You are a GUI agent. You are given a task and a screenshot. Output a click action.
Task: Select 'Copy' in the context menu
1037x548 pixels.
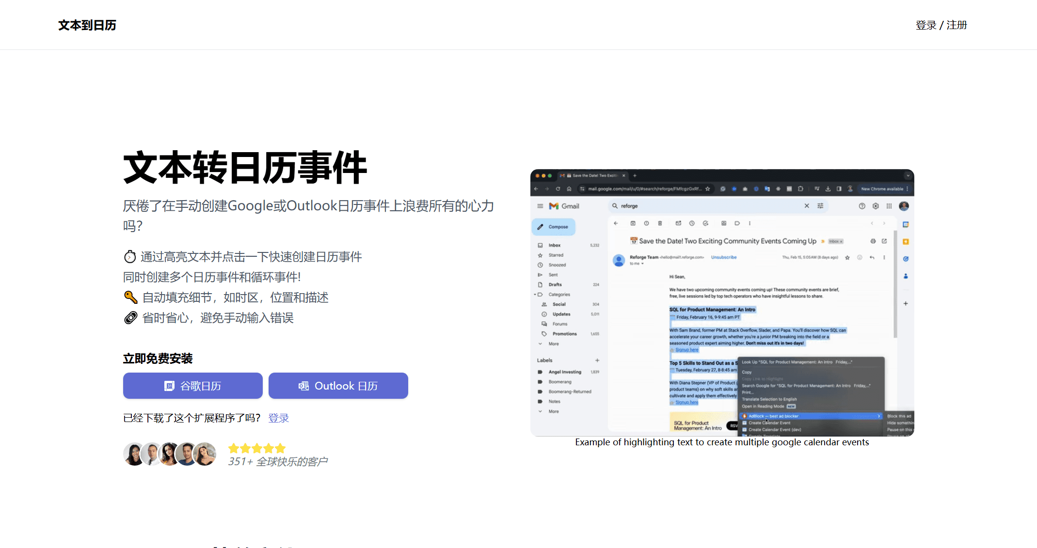(747, 372)
